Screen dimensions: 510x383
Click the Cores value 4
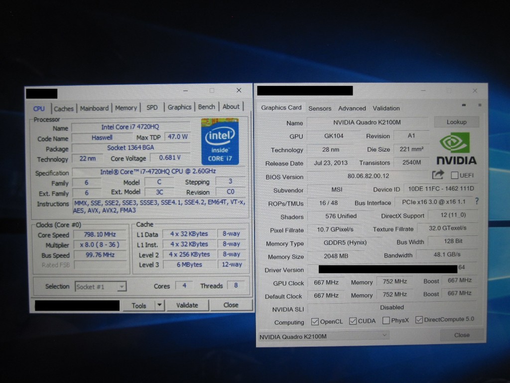coord(184,286)
